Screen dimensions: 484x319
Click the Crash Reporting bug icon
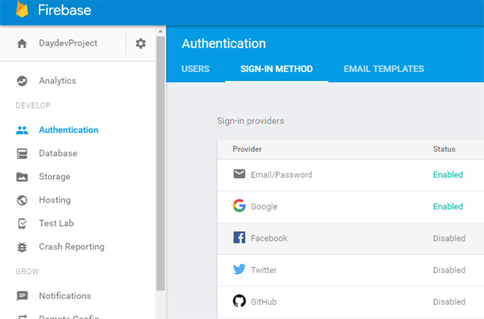[22, 247]
